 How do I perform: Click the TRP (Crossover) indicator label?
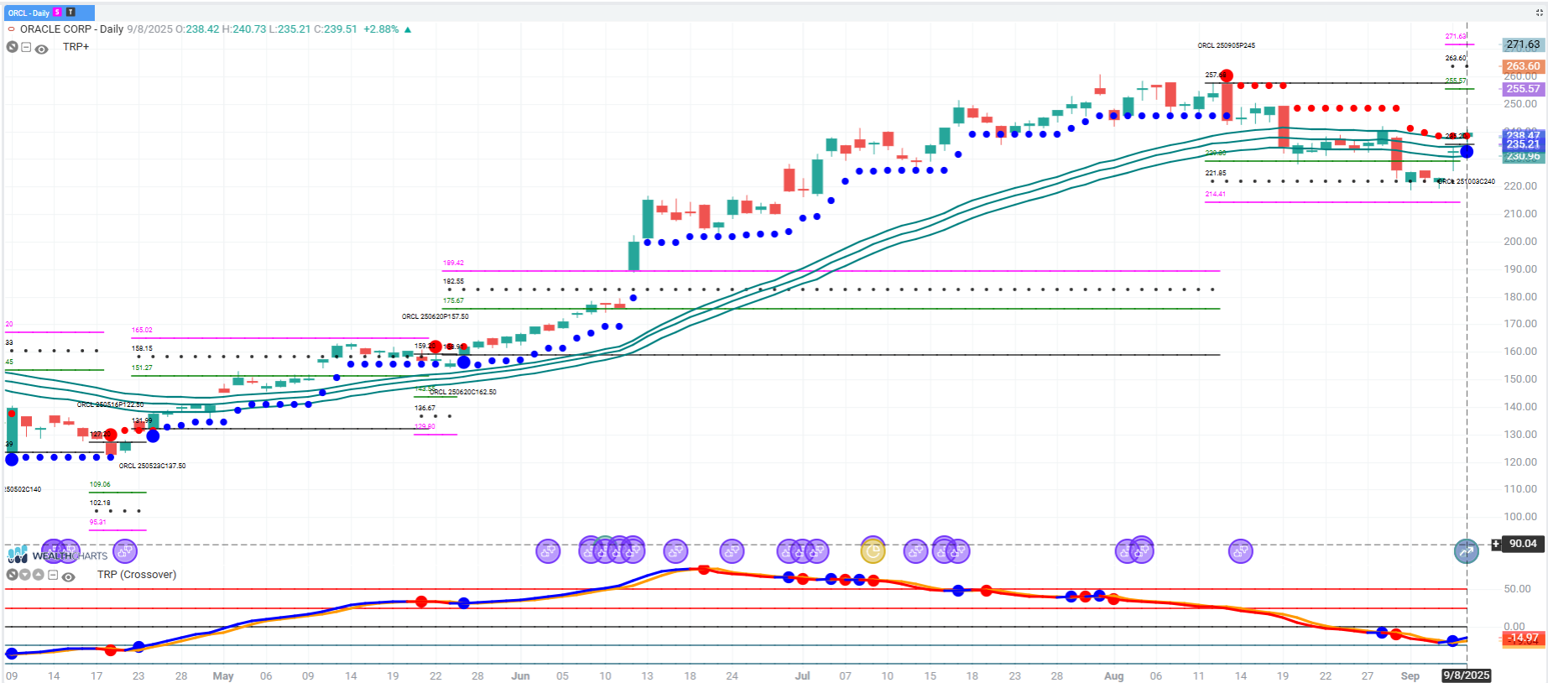point(137,575)
